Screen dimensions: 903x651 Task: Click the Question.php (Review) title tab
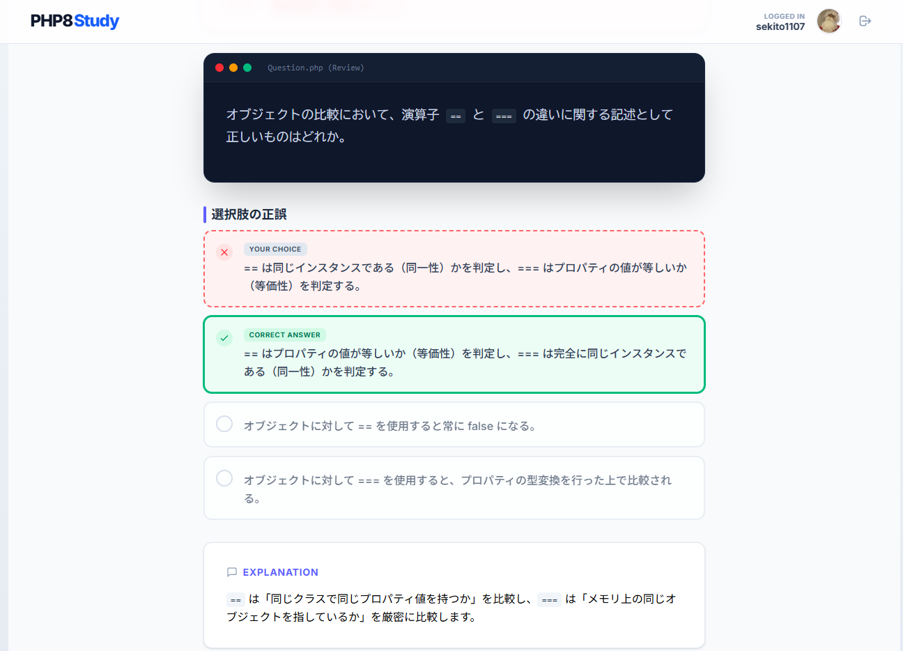[x=316, y=68]
